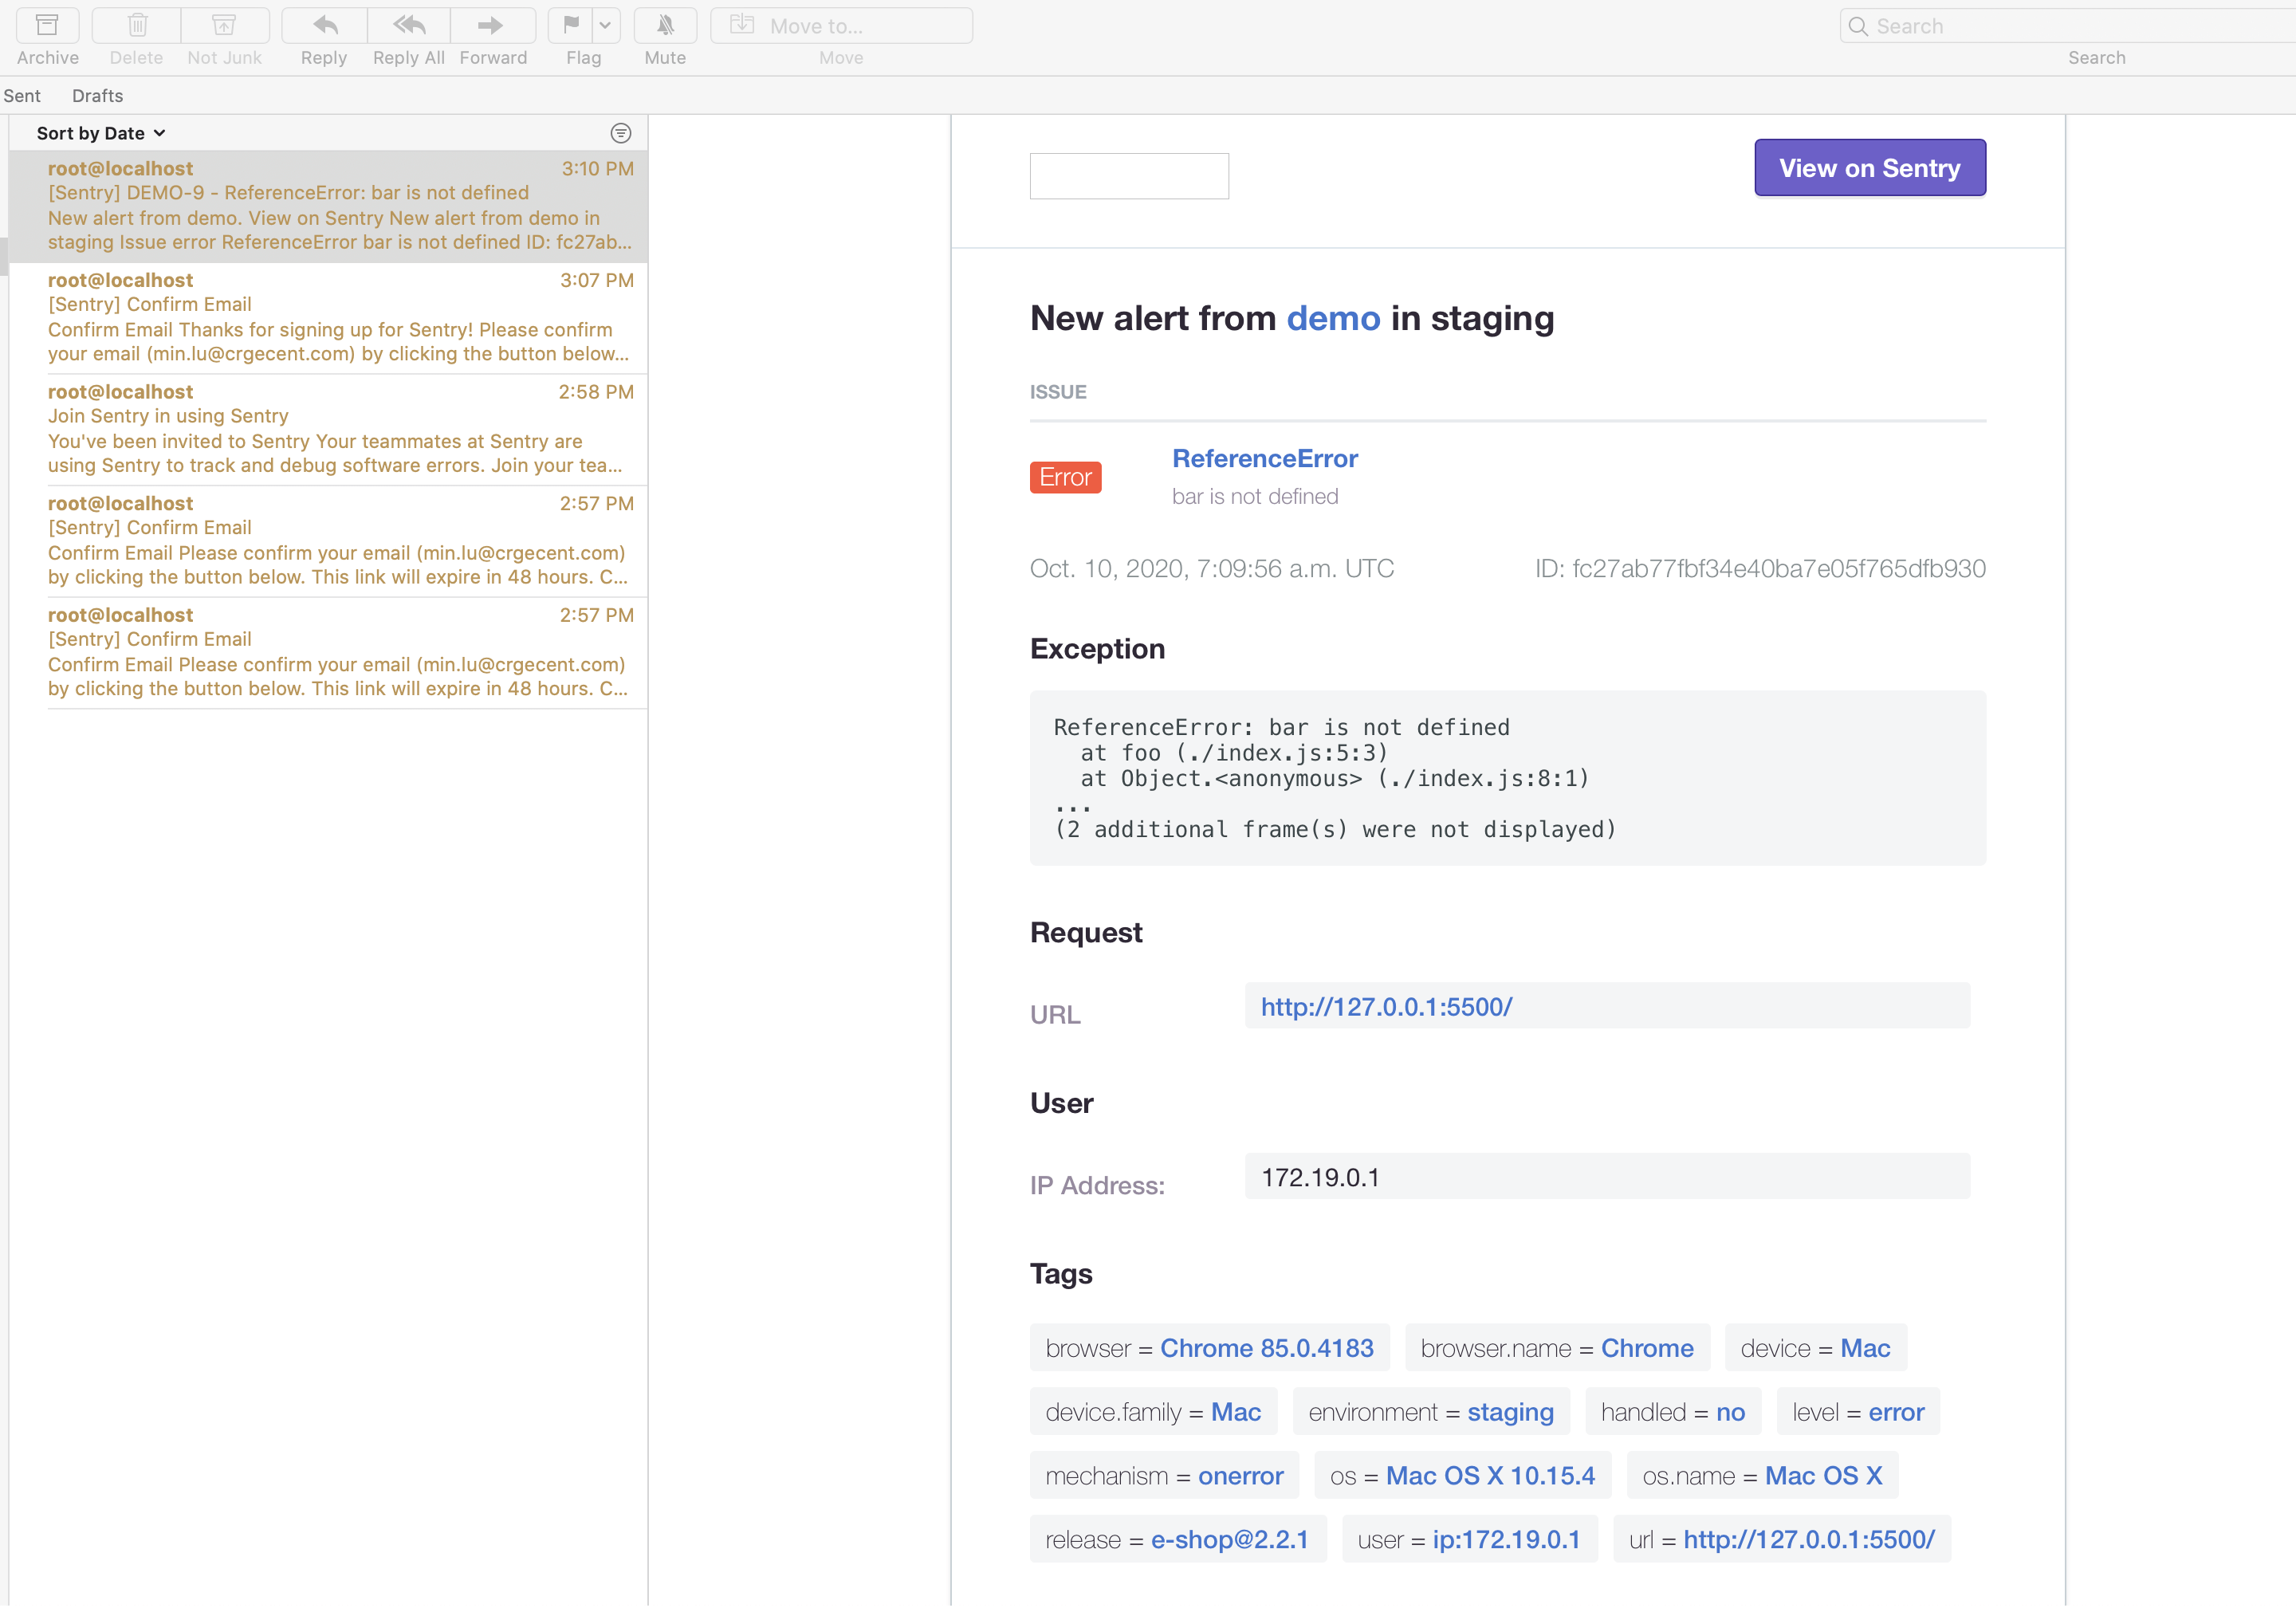Click the device.family Mac tag

click(1153, 1412)
